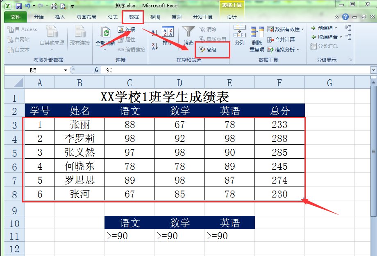Select column C header
This screenshot has width=377, height=256.
129,83
